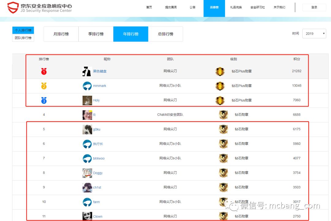Open the g0ku profile link
The width and height of the screenshot is (331, 221).
tap(97, 129)
